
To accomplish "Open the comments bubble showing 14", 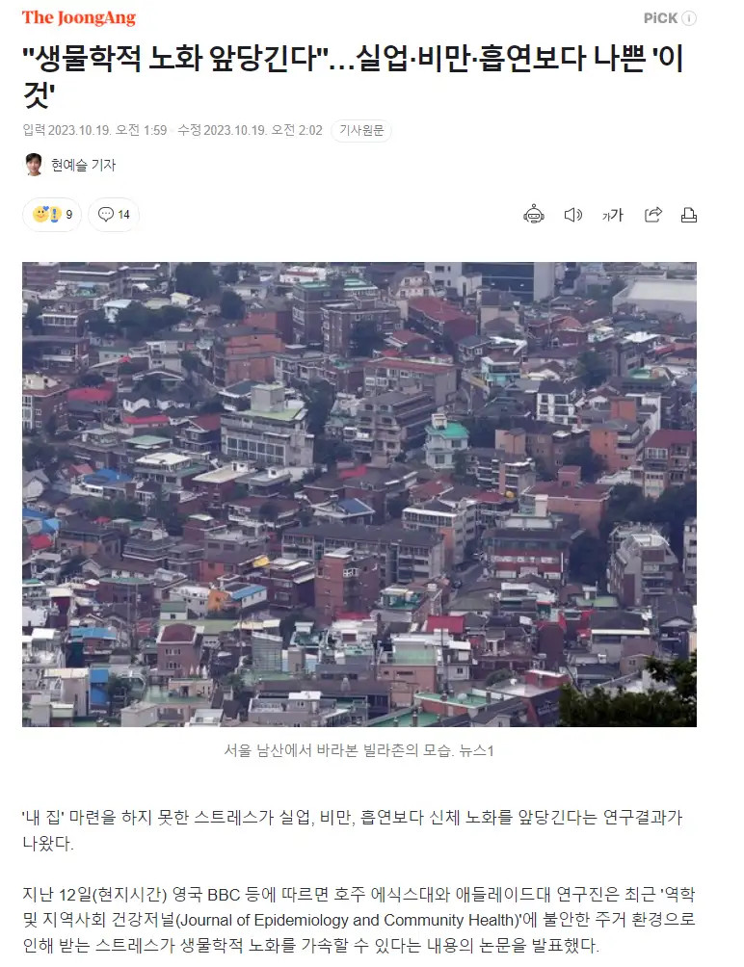I will 114,215.
